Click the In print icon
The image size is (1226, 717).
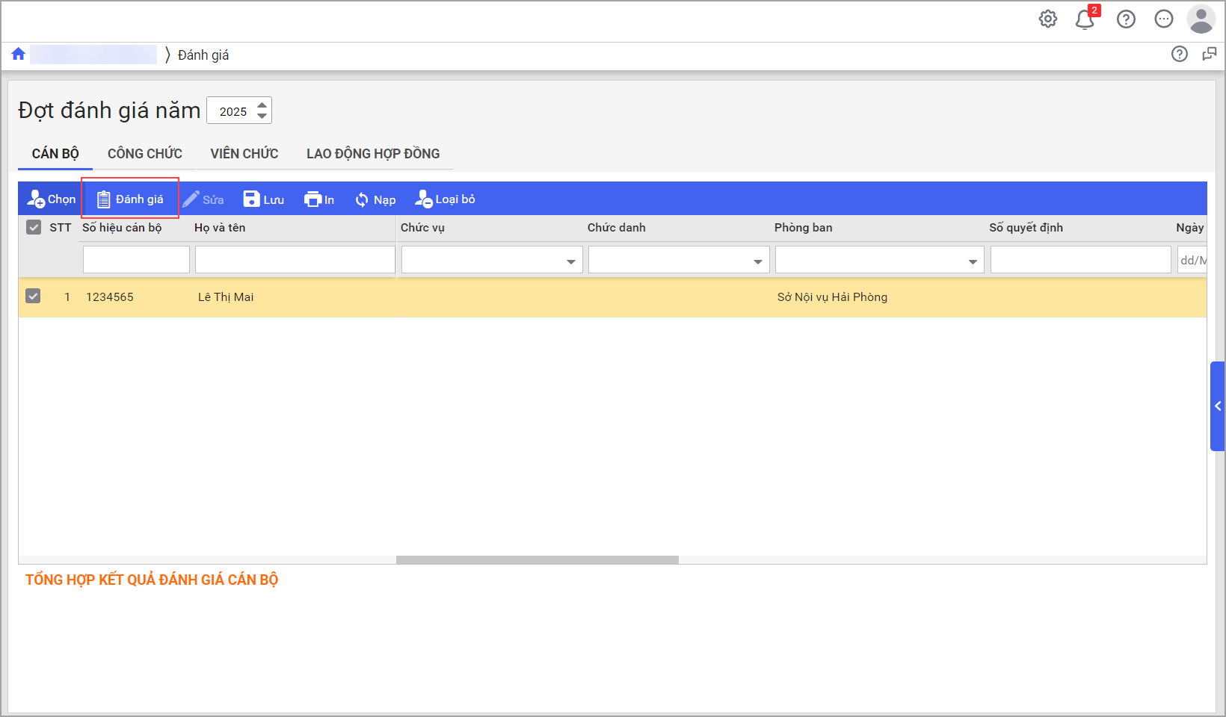click(x=312, y=199)
